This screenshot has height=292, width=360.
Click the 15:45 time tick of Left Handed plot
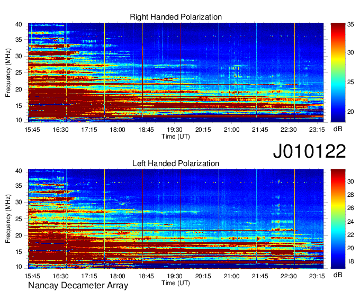(x=32, y=276)
